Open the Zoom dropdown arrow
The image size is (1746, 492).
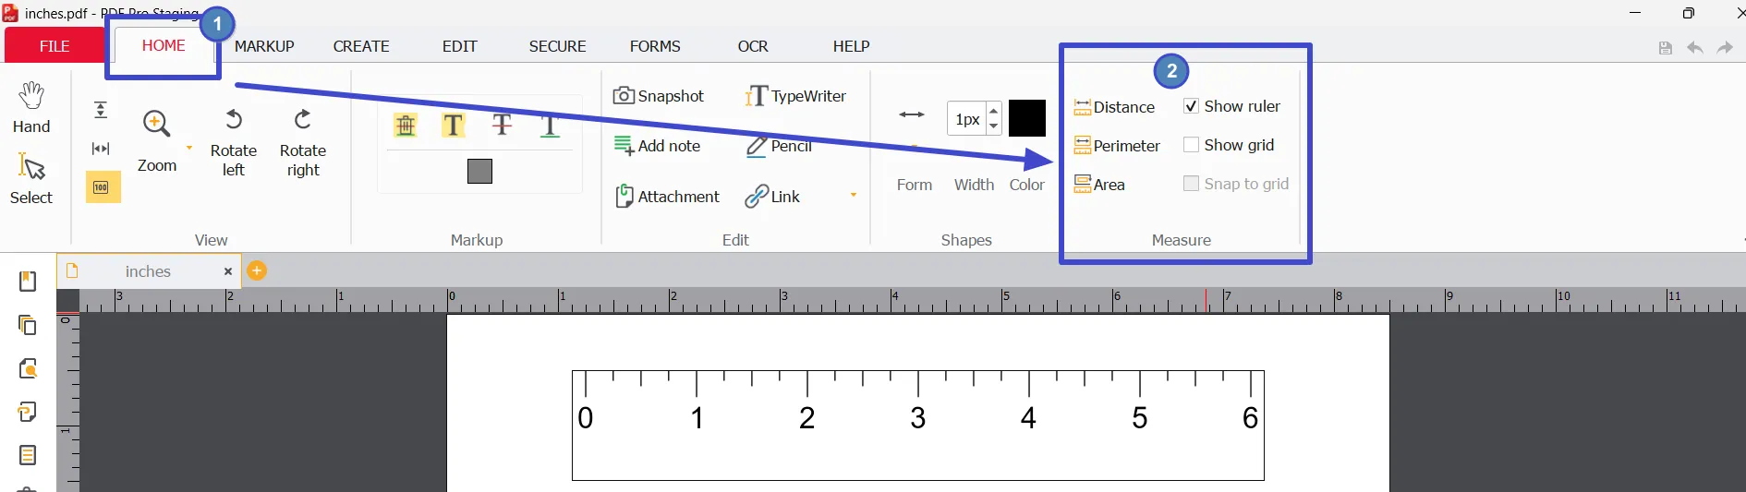(x=189, y=148)
